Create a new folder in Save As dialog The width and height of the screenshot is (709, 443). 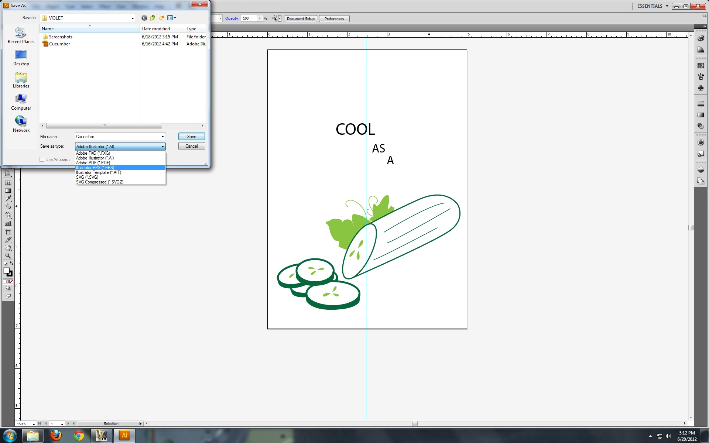(161, 18)
